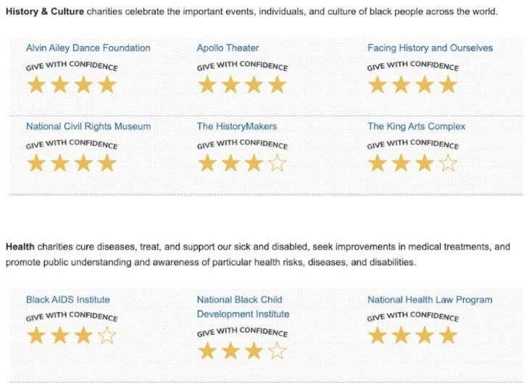Open the Black AIDS Institute link
Image resolution: width=532 pixels, height=383 pixels.
click(68, 299)
